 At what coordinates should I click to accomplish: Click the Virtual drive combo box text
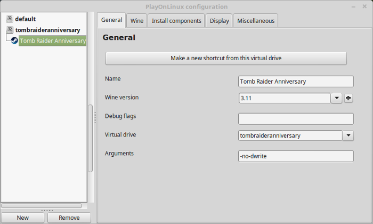(x=290, y=135)
